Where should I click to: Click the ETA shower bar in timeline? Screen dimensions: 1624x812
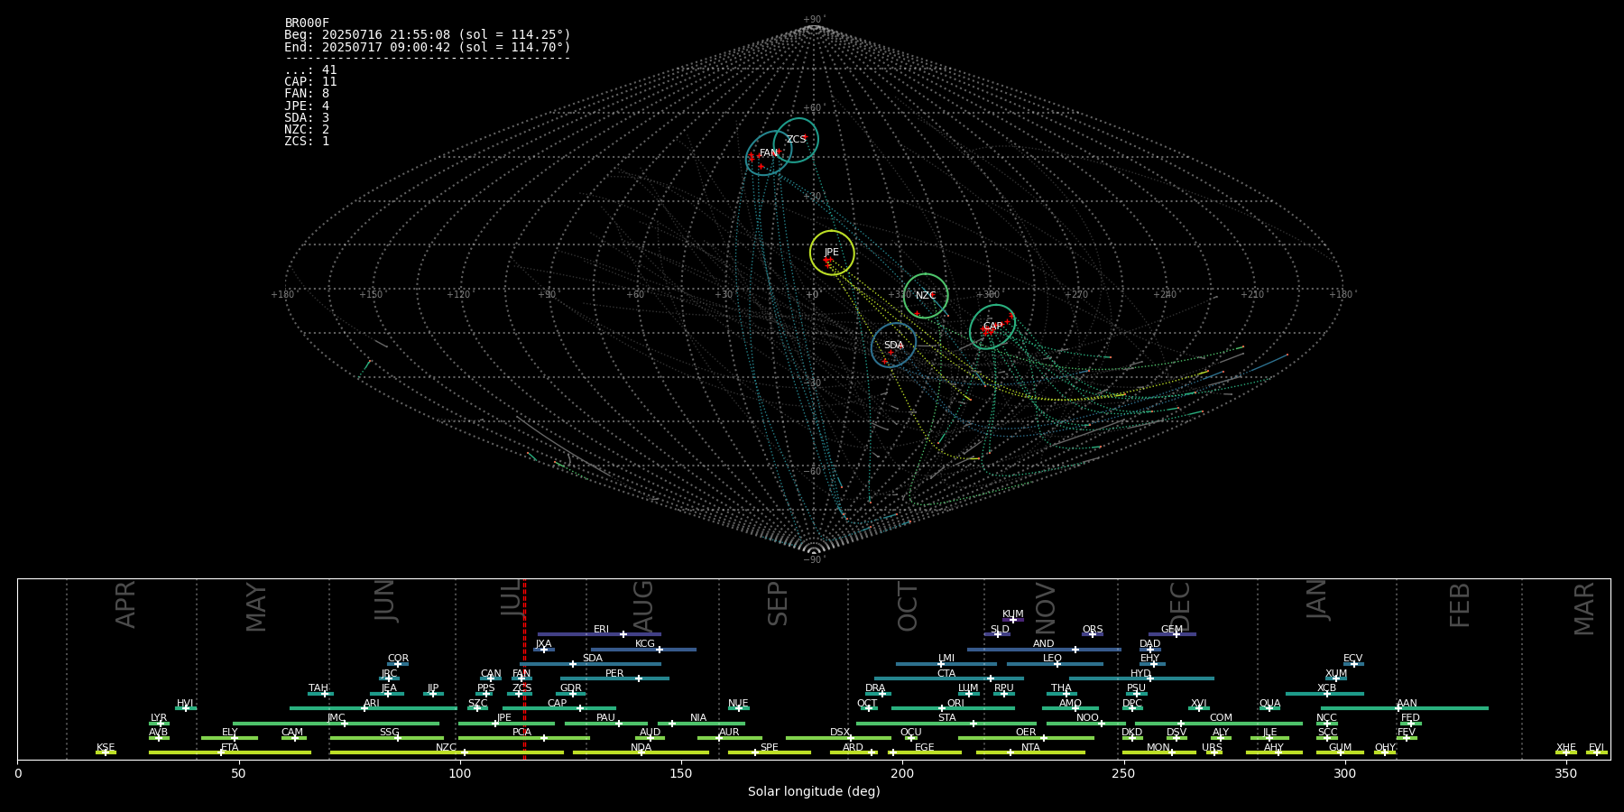pyautogui.click(x=230, y=752)
